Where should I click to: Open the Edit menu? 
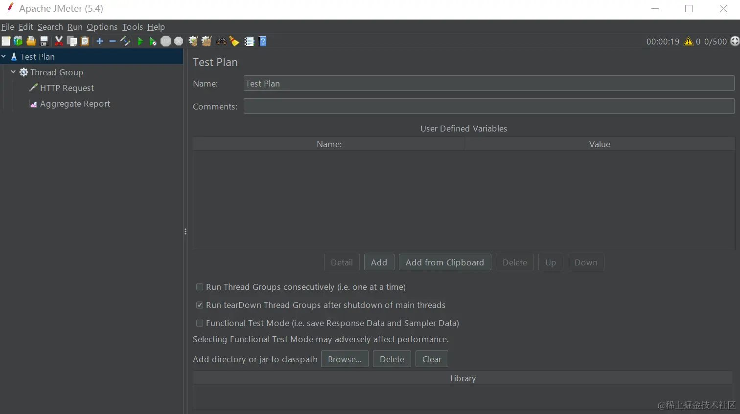pos(26,27)
